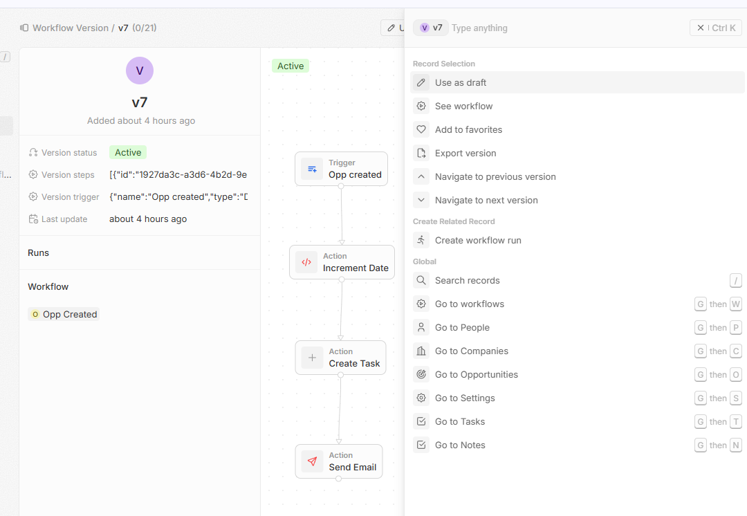Select the Opp created Trigger node
747x516 pixels.
tap(341, 169)
